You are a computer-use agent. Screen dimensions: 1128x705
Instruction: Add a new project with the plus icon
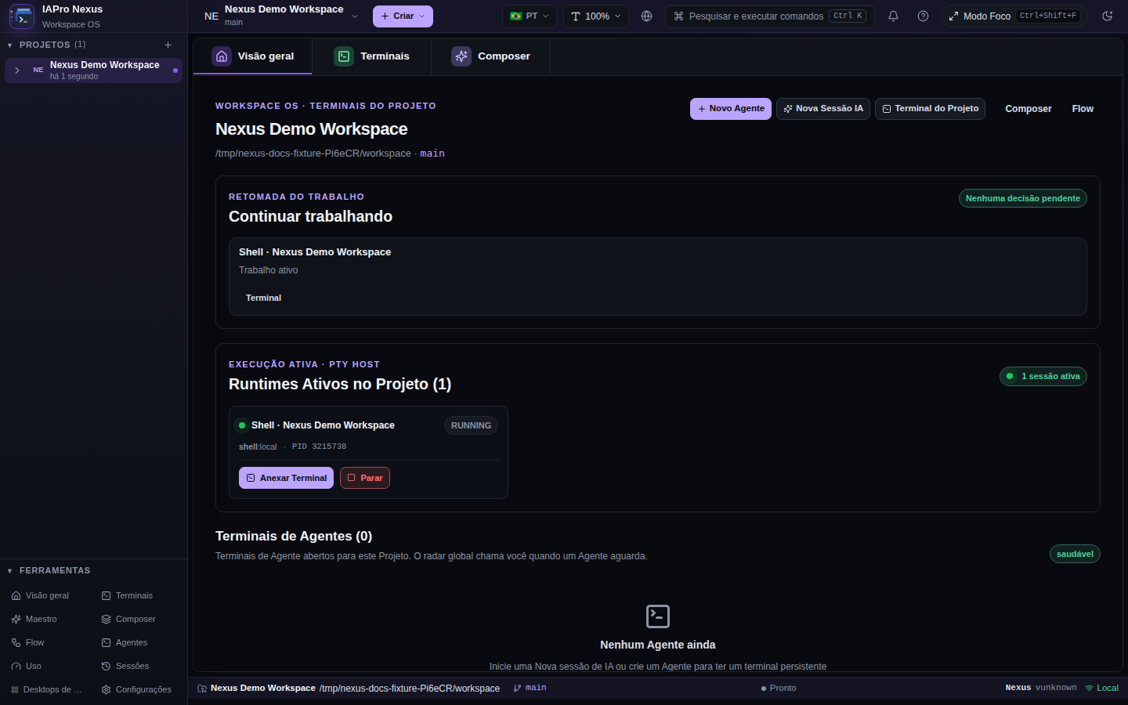(x=168, y=45)
